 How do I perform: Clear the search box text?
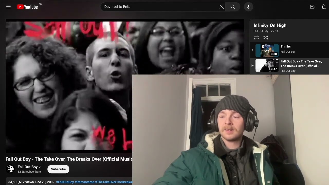(x=222, y=7)
